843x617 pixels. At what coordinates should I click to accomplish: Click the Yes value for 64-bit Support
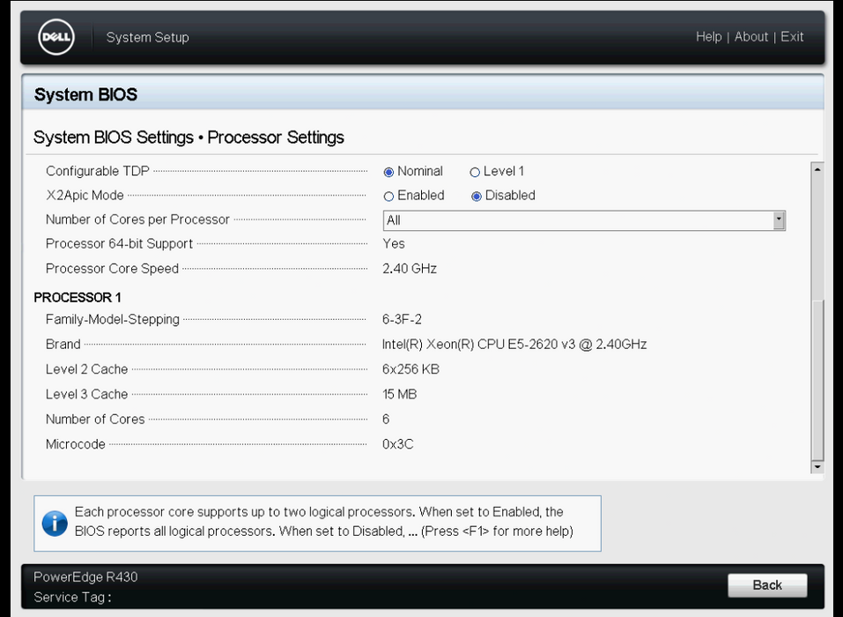pyautogui.click(x=394, y=243)
